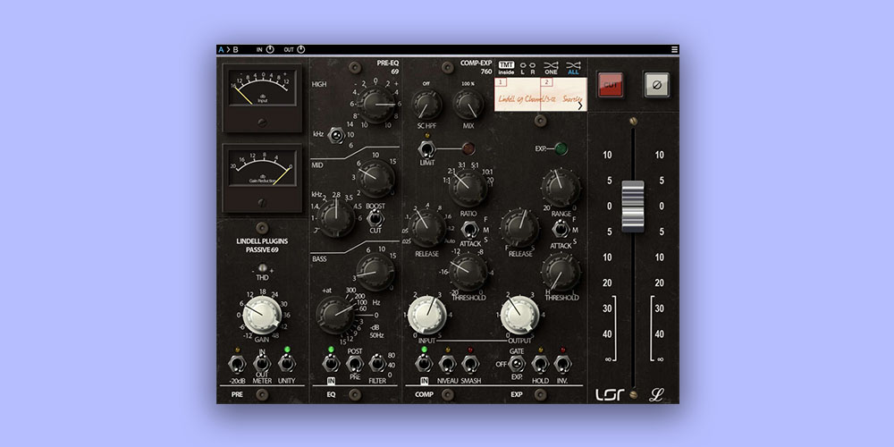Click the MID kHz frequency knob
894x447 pixels.
pos(336,218)
